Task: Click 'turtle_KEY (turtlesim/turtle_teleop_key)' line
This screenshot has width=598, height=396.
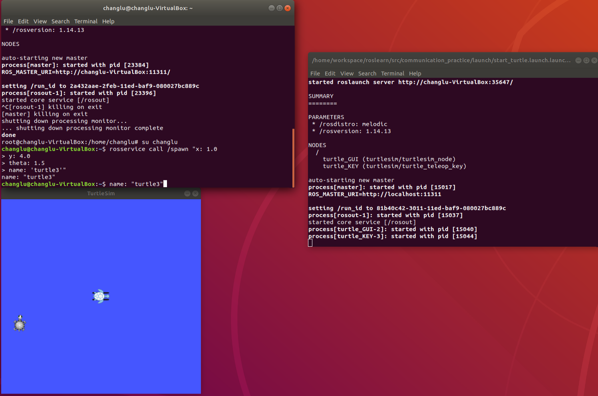Action: (x=395, y=166)
